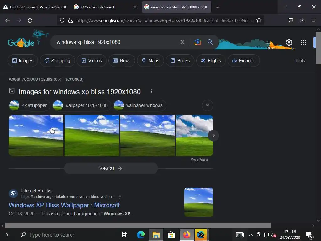Open the Firefox downloads panel
The width and height of the screenshot is (321, 241).
[302, 20]
